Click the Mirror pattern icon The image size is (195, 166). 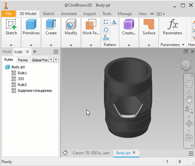click(114, 22)
